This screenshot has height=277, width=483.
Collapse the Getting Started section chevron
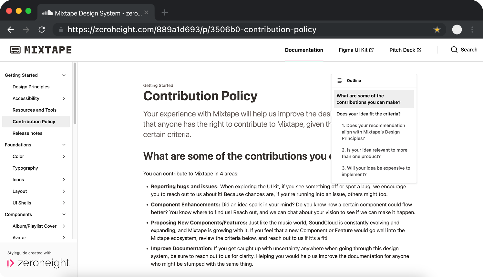pos(64,75)
